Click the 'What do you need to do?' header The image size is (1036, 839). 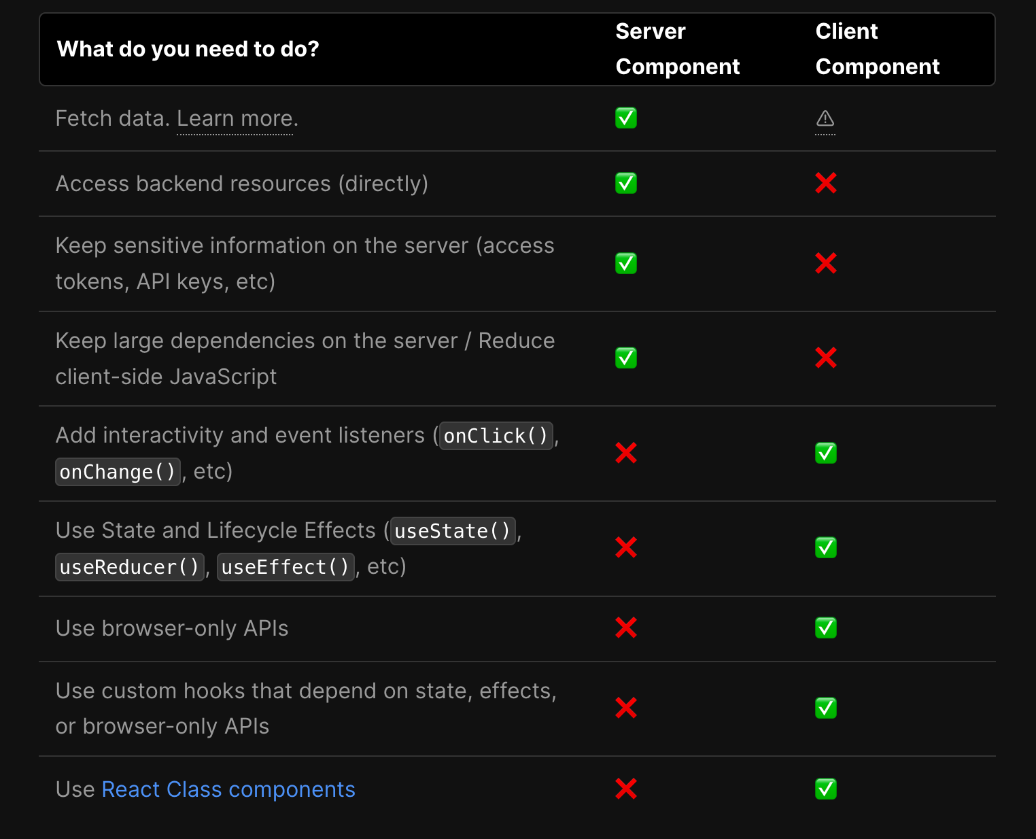(x=188, y=49)
